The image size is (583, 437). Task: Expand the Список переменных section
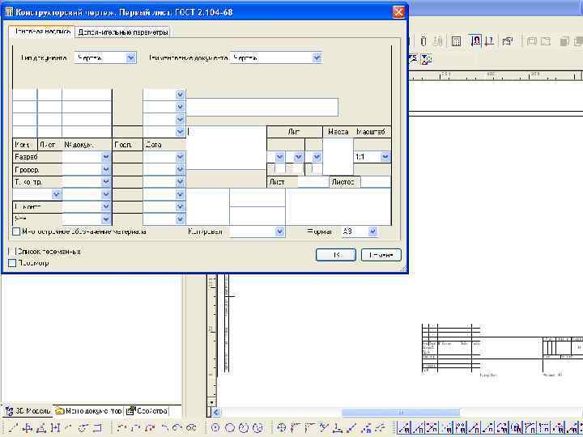click(x=11, y=252)
